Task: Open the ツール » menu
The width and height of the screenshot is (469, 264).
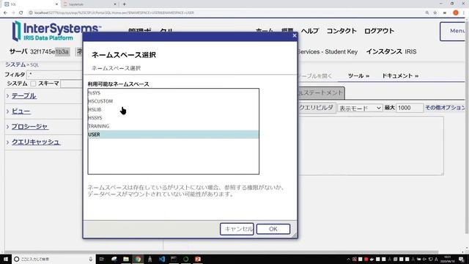Action: 358,76
